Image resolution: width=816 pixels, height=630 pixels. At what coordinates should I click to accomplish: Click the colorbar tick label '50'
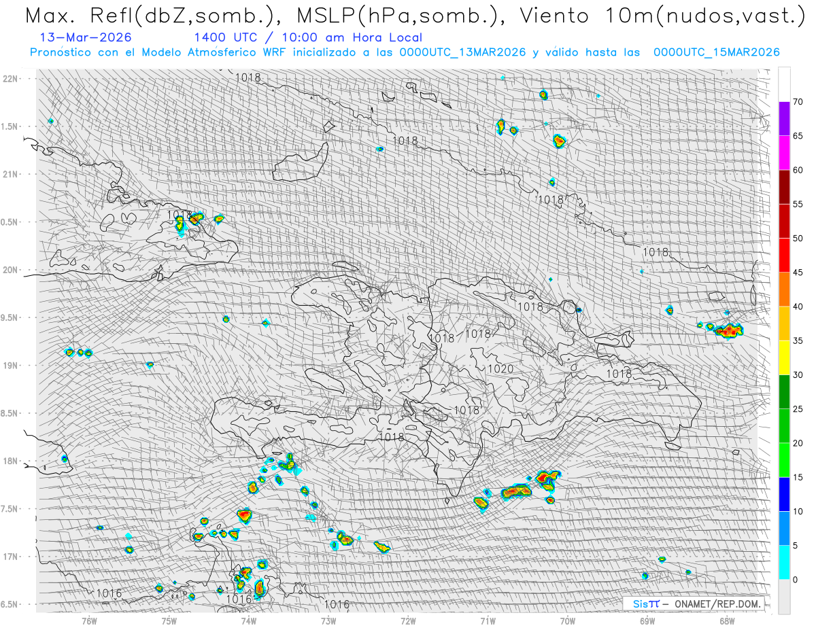798,239
